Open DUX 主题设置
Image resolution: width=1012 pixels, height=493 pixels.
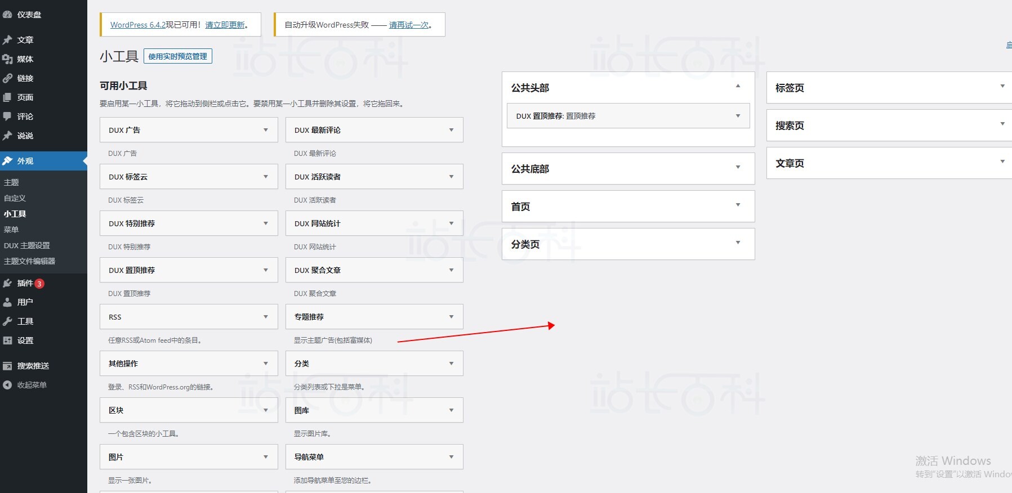(x=27, y=245)
